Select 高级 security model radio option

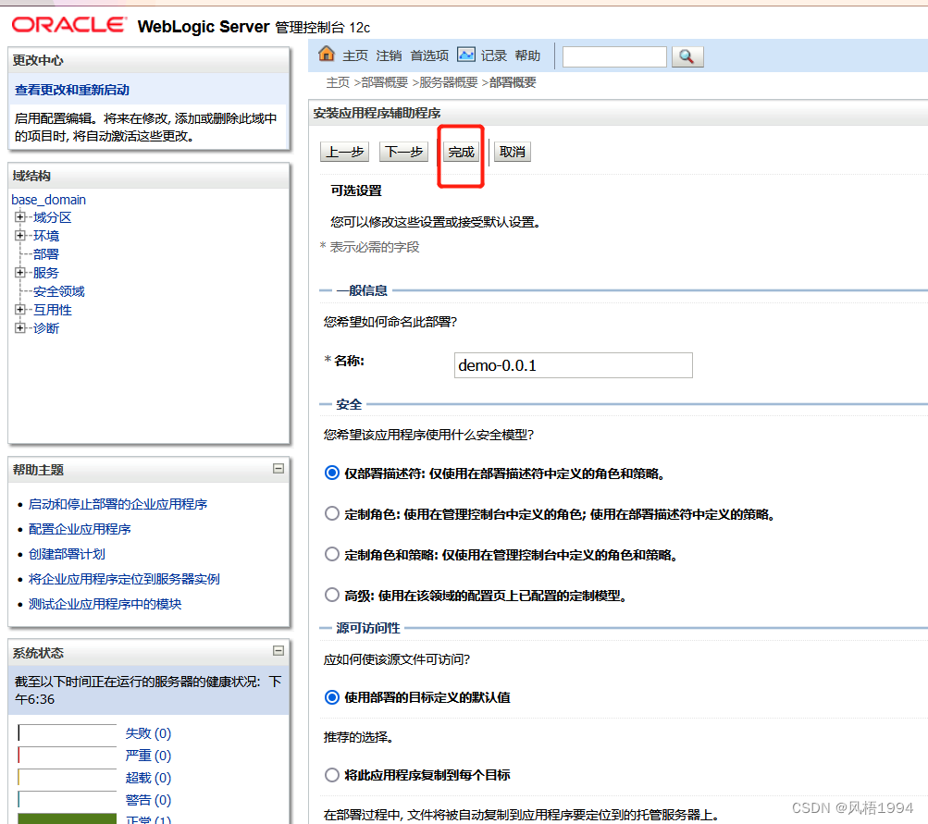pos(332,595)
